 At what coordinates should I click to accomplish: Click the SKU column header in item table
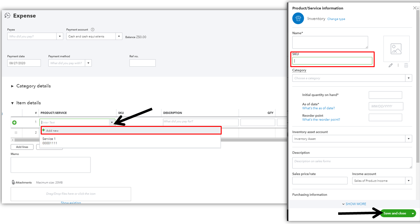pos(121,113)
